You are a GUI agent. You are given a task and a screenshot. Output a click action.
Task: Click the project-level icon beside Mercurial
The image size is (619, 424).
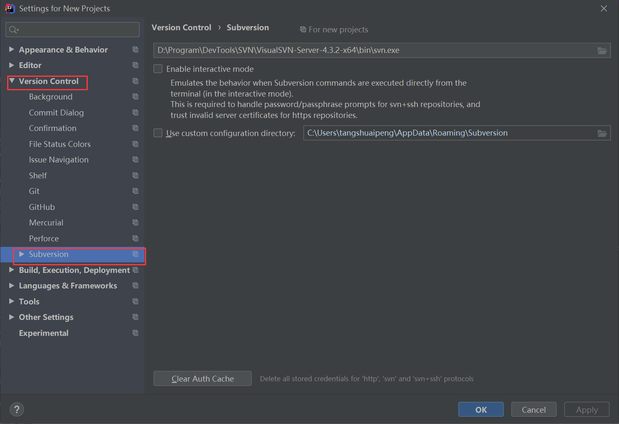[x=135, y=222]
